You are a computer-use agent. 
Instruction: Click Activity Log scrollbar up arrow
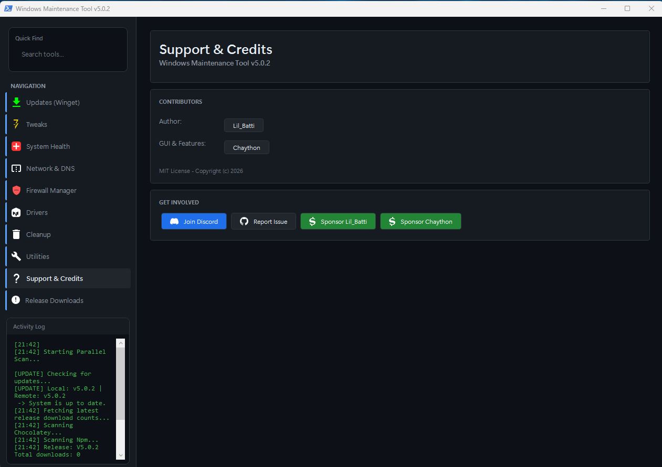click(x=121, y=343)
